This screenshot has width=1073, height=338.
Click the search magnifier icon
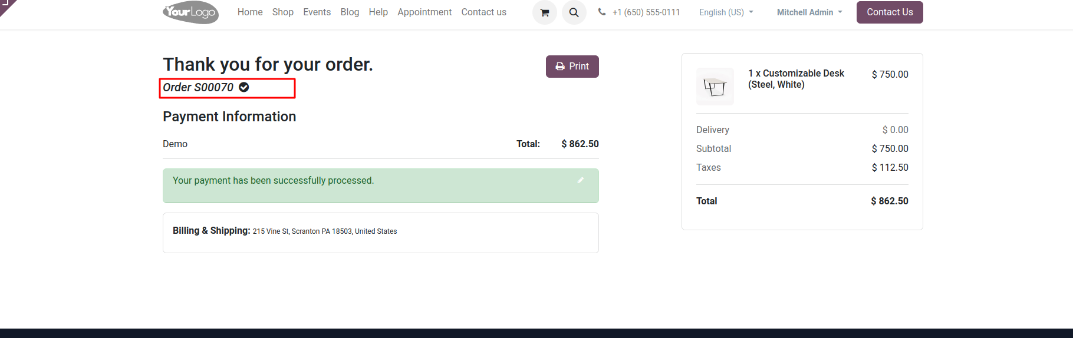(574, 12)
